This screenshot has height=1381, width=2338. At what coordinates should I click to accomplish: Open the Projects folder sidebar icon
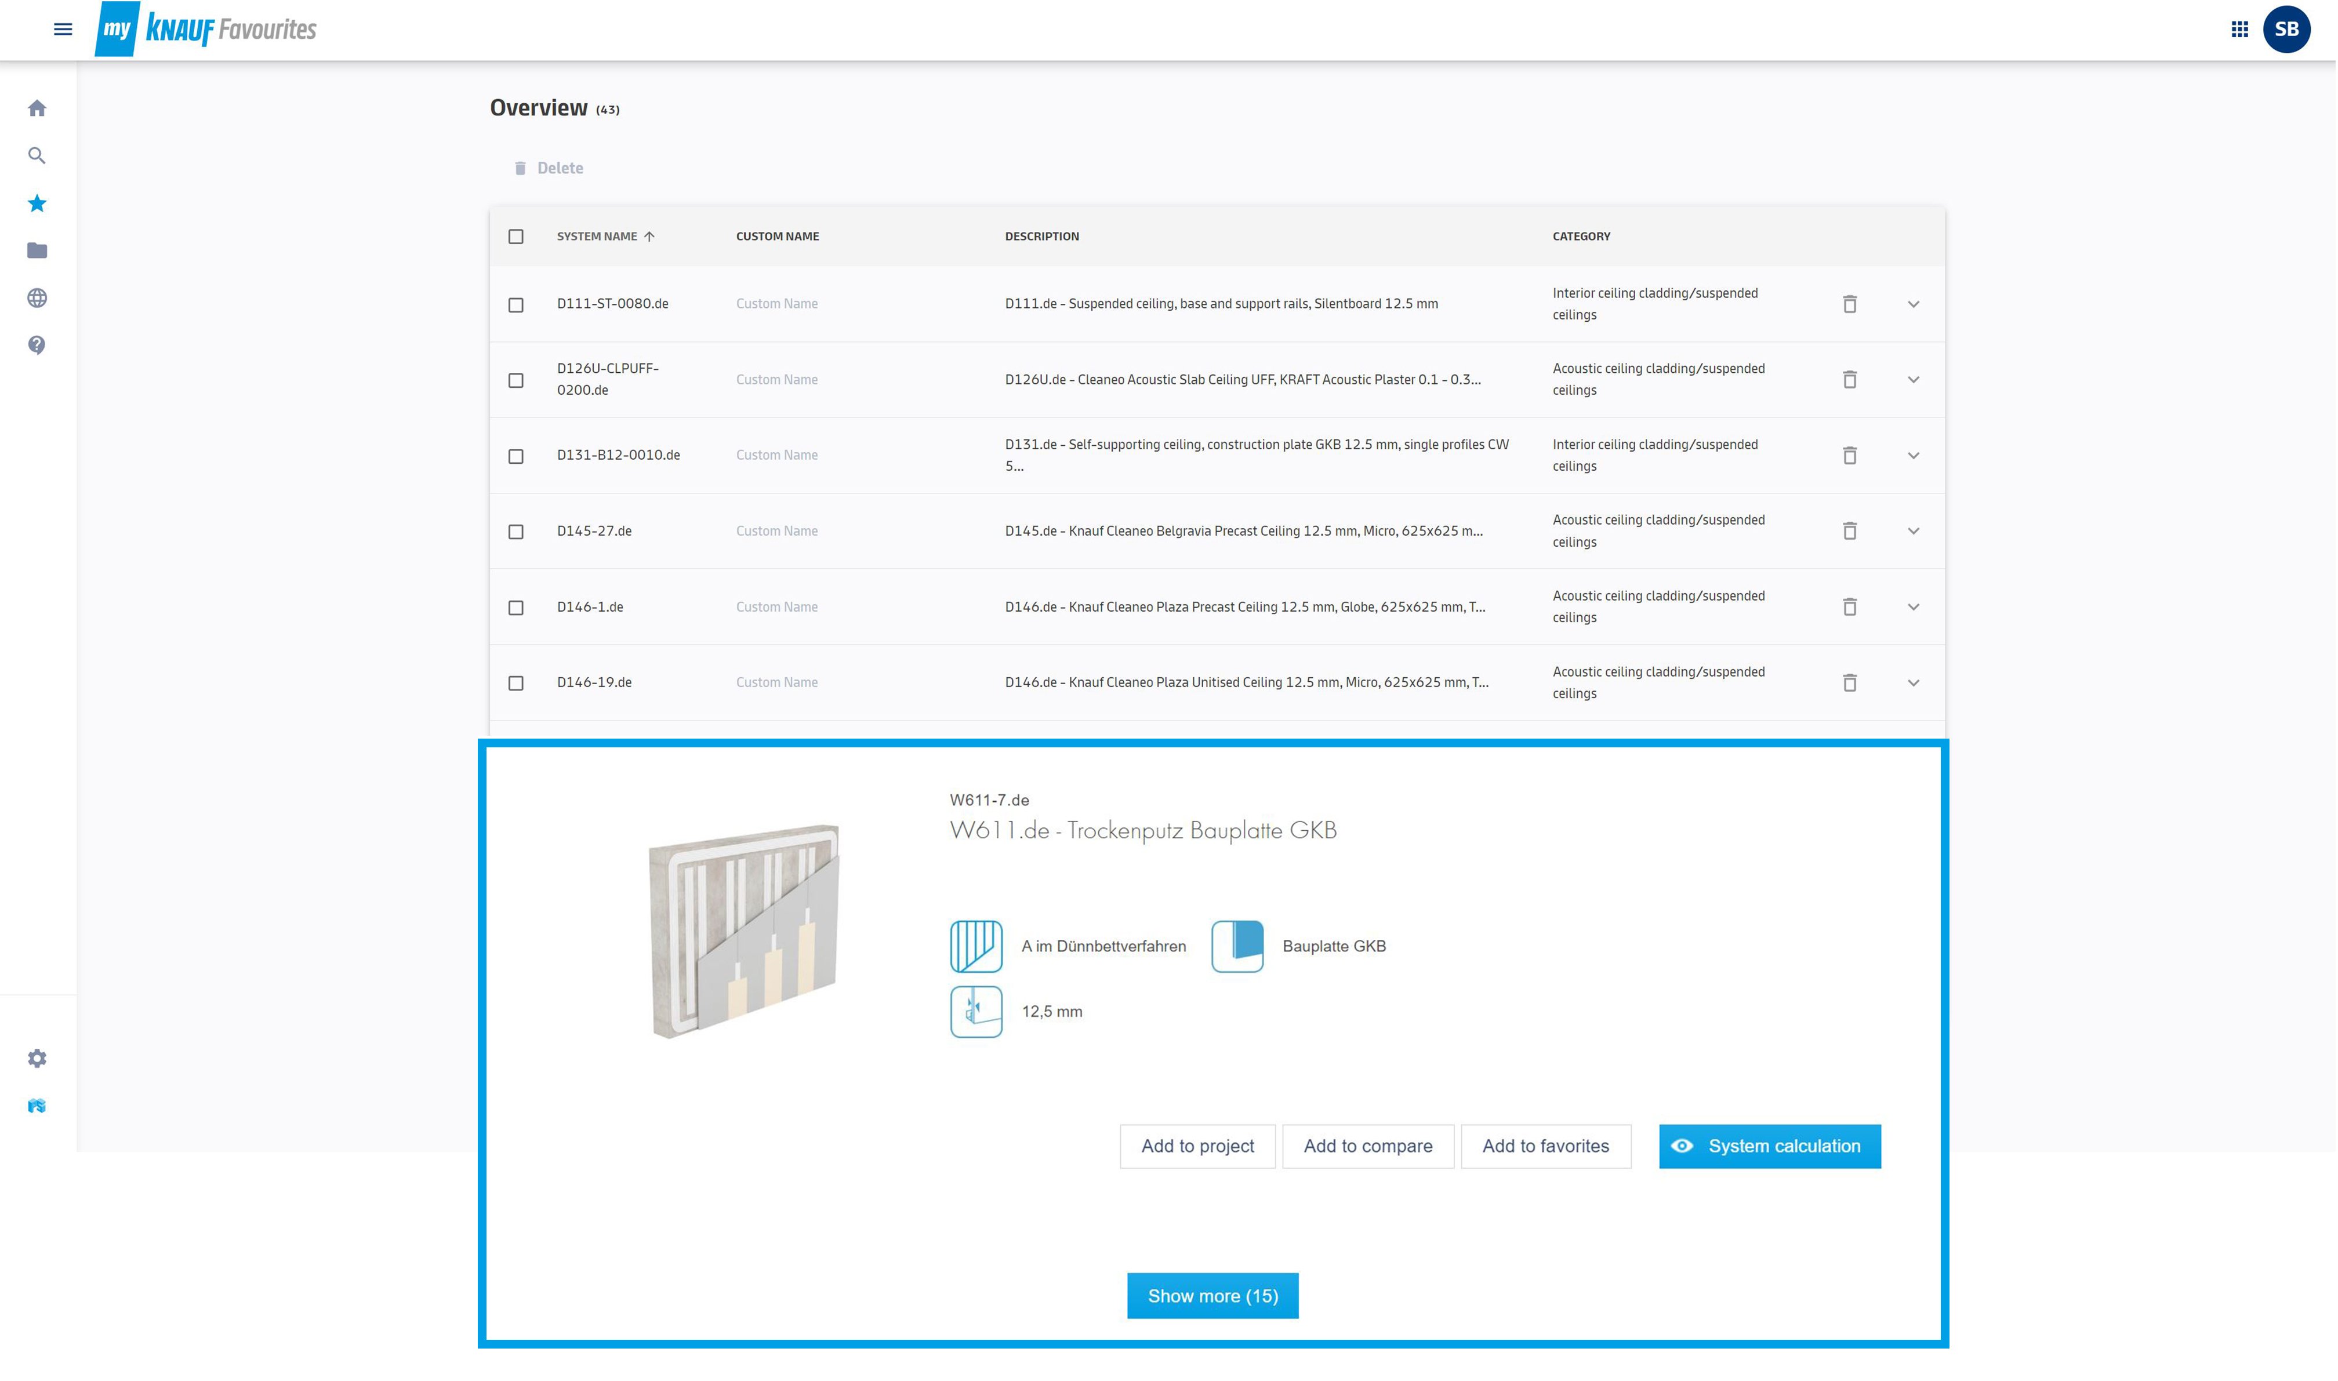[37, 250]
